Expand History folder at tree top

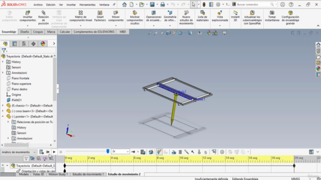(3, 61)
